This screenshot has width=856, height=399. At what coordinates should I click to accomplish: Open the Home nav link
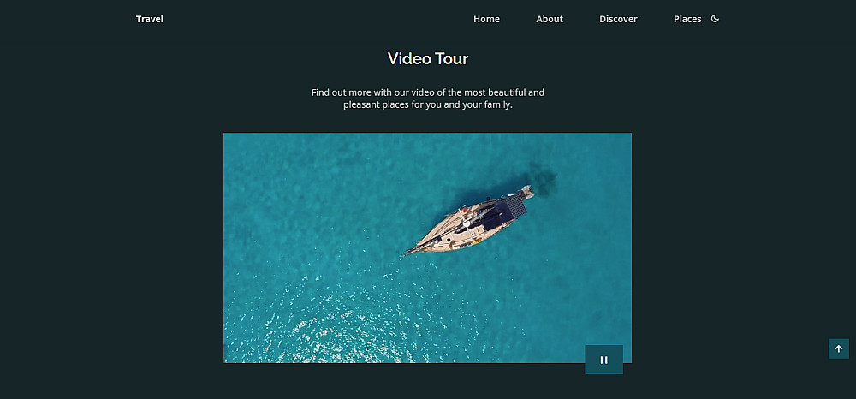pyautogui.click(x=486, y=19)
